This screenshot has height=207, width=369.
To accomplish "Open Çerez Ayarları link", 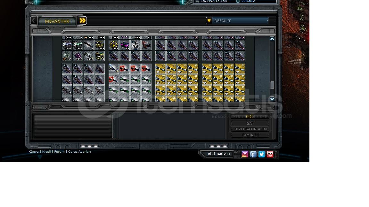I will pyautogui.click(x=79, y=152).
